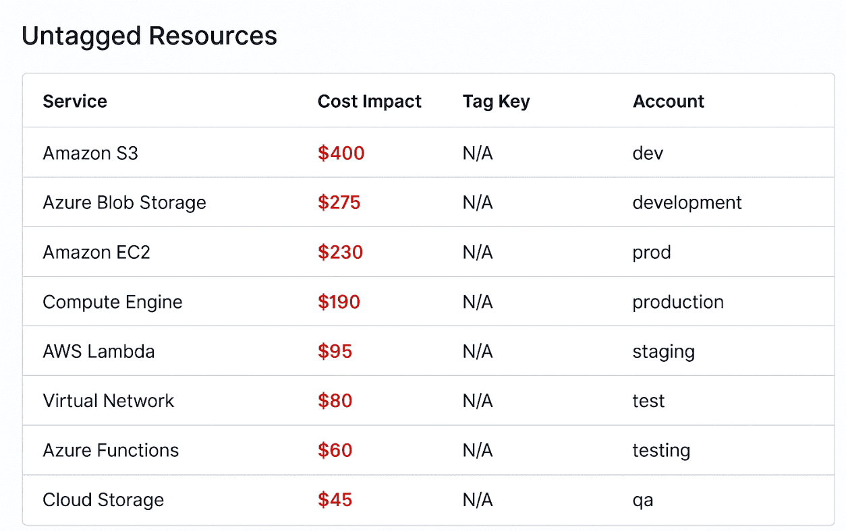
Task: Click the Untagged Resources heading
Action: pyautogui.click(x=149, y=36)
